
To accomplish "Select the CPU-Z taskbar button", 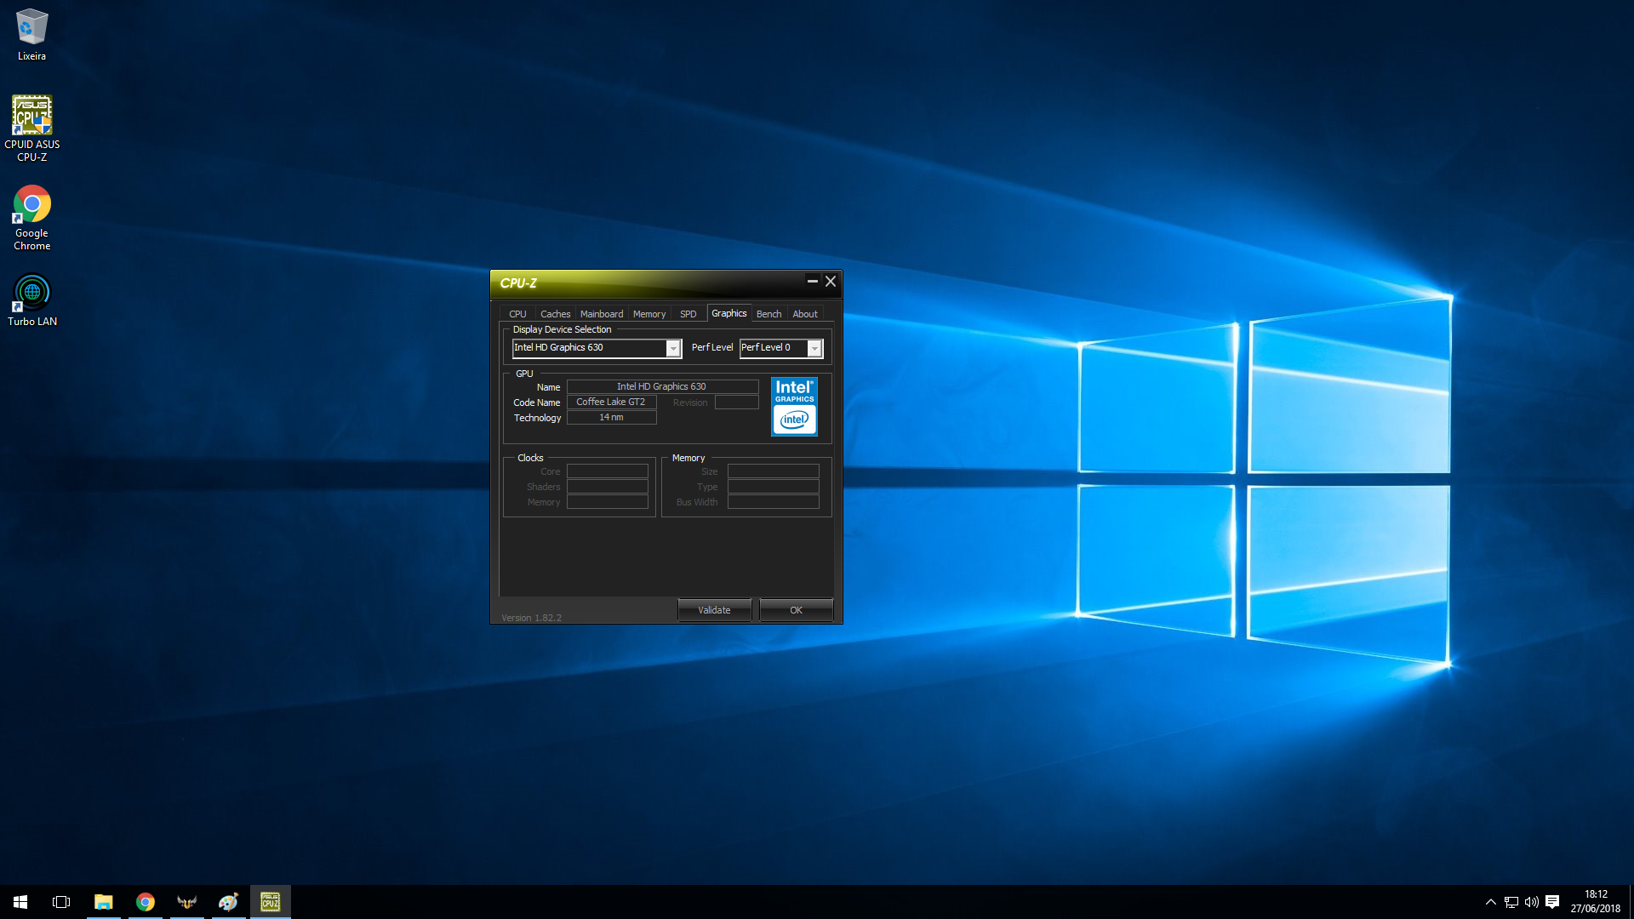I will [x=271, y=902].
